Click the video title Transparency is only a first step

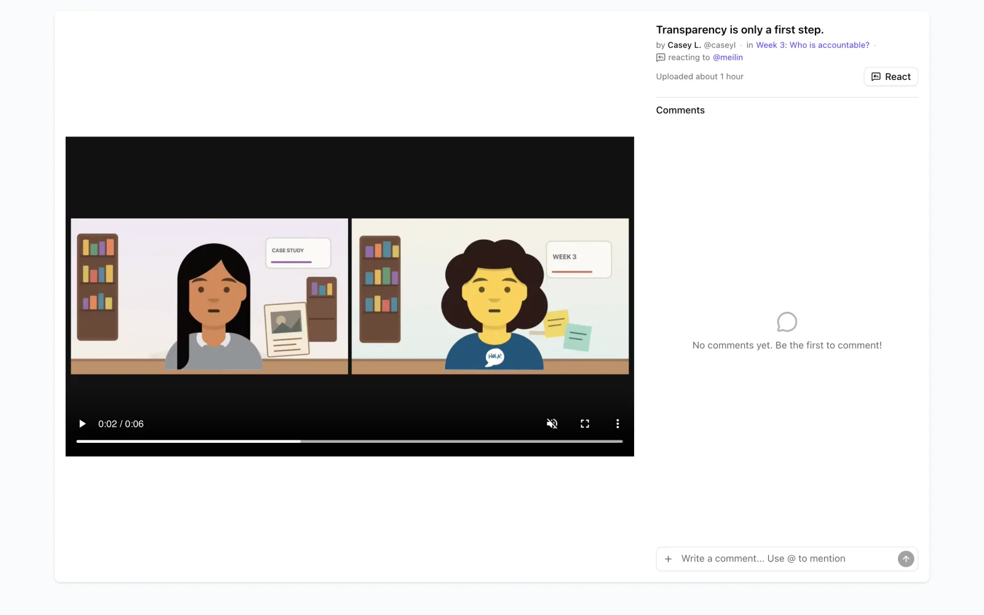coord(740,30)
